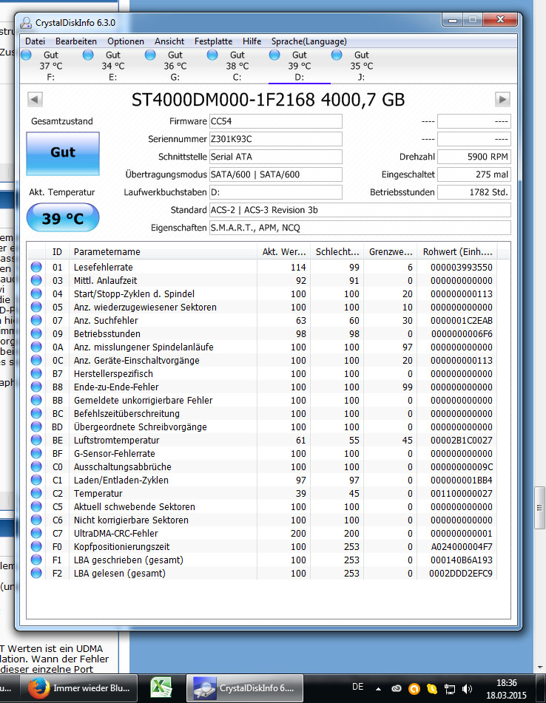
Task: Click status icon for misslungener Spindelanläufe row
Action: tap(36, 347)
